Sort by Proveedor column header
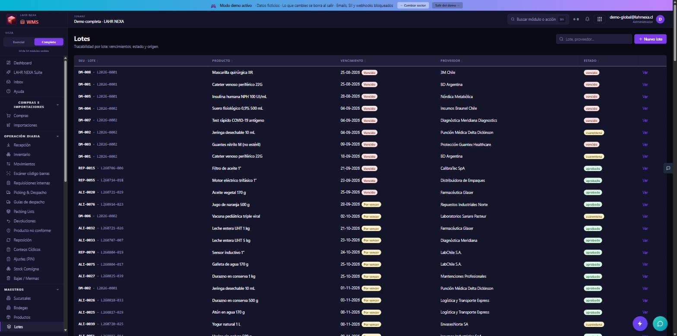This screenshot has height=336, width=677. tap(451, 61)
